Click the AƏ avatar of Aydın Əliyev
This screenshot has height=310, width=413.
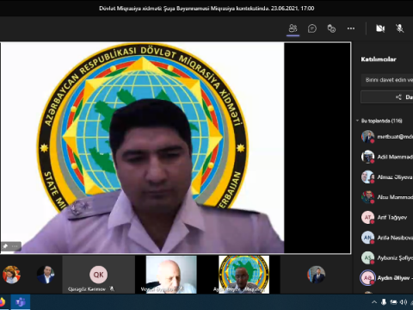tap(367, 278)
